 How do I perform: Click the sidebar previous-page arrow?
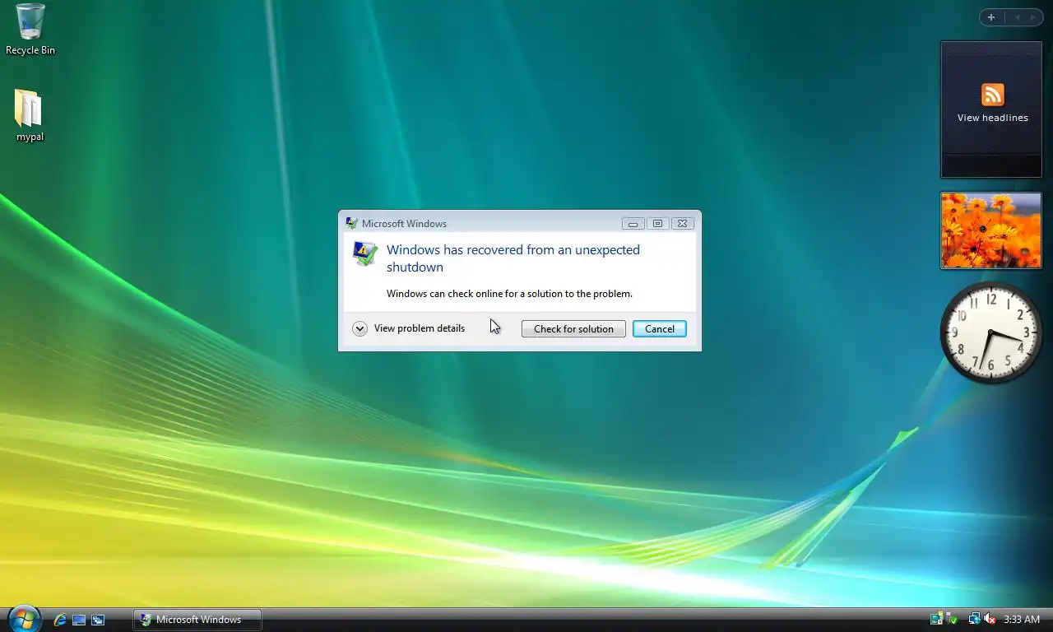1017,17
